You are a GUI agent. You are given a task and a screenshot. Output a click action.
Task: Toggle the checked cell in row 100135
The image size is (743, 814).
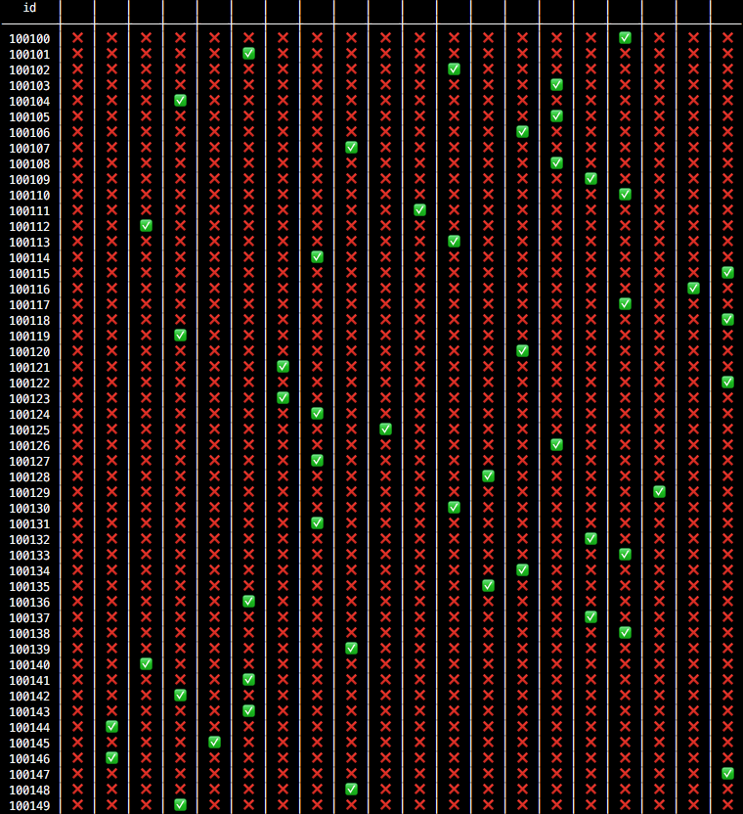488,586
